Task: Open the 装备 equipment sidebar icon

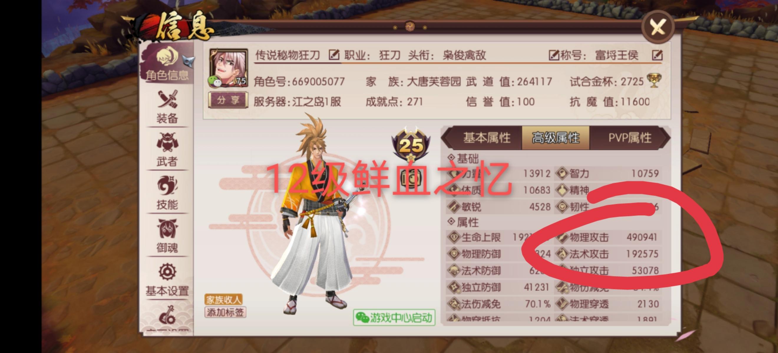Action: (x=167, y=106)
